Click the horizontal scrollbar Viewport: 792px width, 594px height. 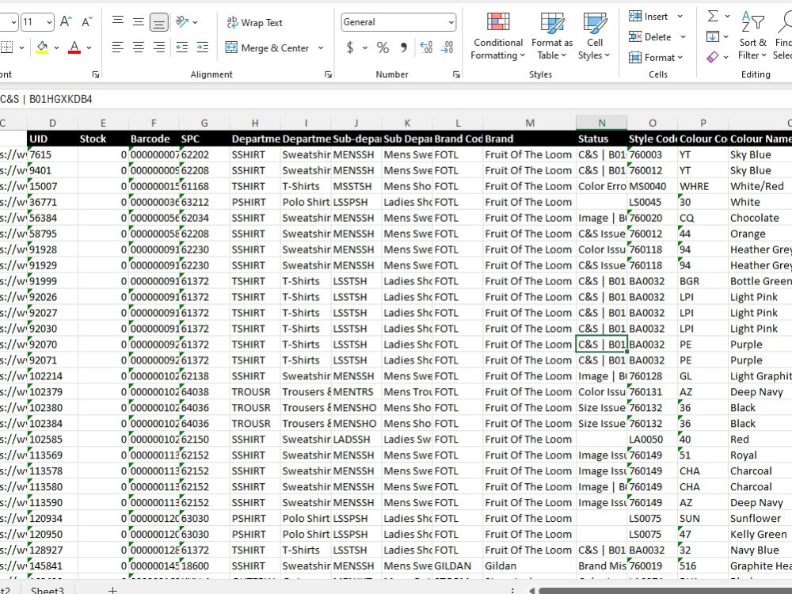pos(664,591)
